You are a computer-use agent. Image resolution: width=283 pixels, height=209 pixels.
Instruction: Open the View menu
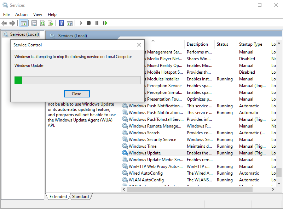(x=37, y=15)
